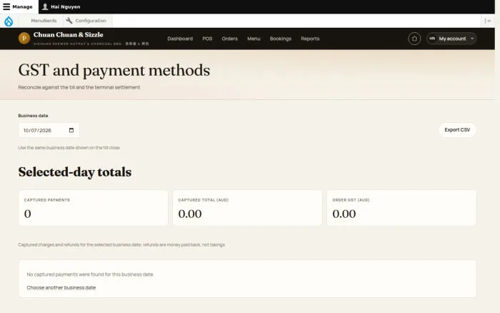Open the Manage hamburger menu
Image resolution: width=500 pixels, height=313 pixels.
[x=18, y=6]
